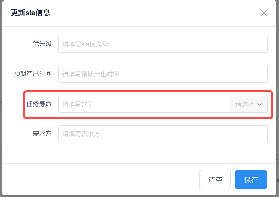
Task: Click the 需求方 input field
Action: click(163, 134)
